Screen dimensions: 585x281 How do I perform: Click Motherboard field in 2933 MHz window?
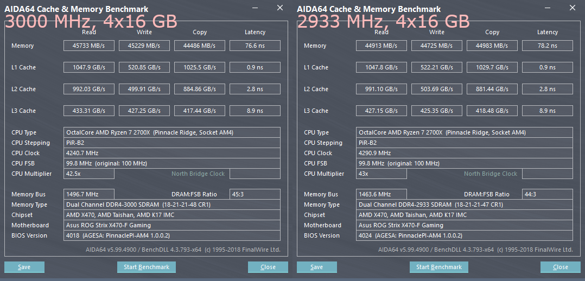pos(464,225)
